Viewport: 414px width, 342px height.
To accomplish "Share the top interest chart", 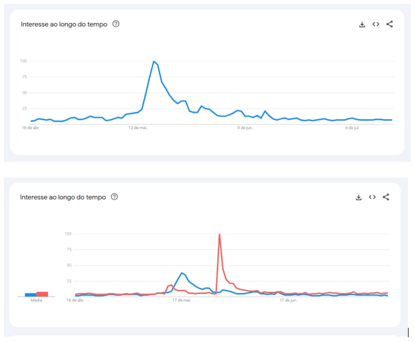I will click(x=389, y=24).
